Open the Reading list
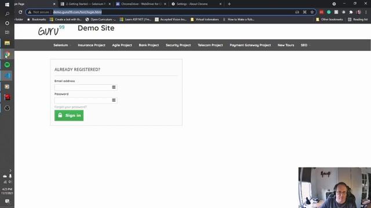The height and width of the screenshot is (208, 371). pyautogui.click(x=358, y=19)
